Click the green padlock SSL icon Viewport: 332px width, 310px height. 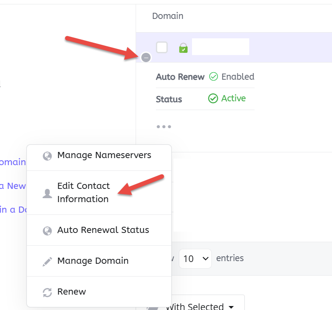tap(183, 48)
